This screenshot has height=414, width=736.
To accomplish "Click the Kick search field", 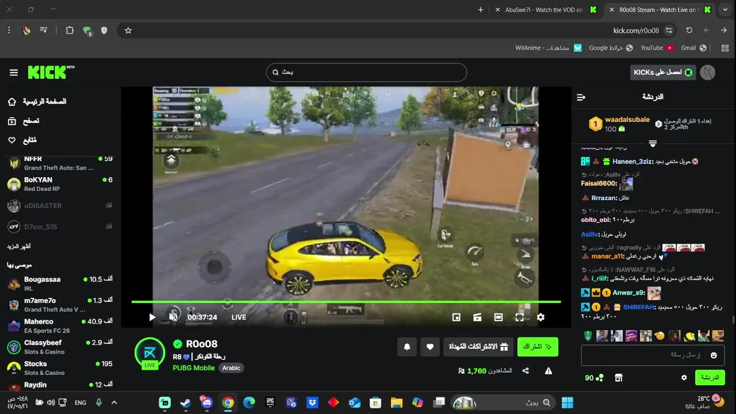I will tap(366, 72).
